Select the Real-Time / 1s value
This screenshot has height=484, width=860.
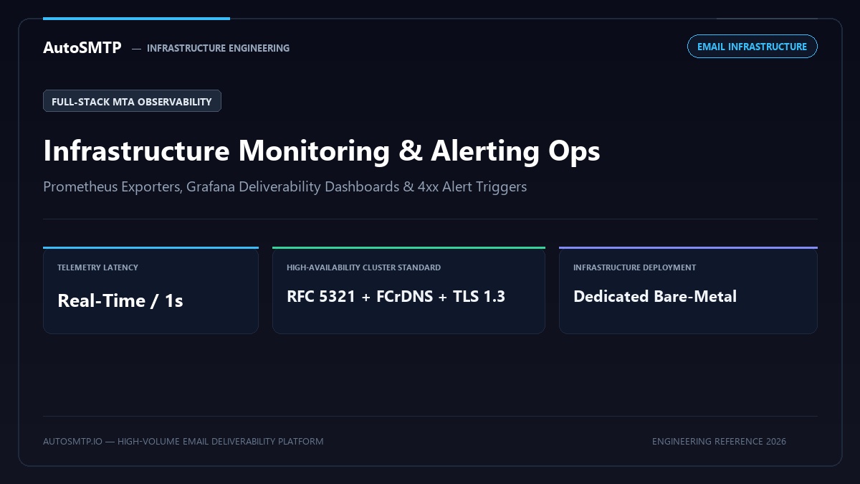point(120,300)
